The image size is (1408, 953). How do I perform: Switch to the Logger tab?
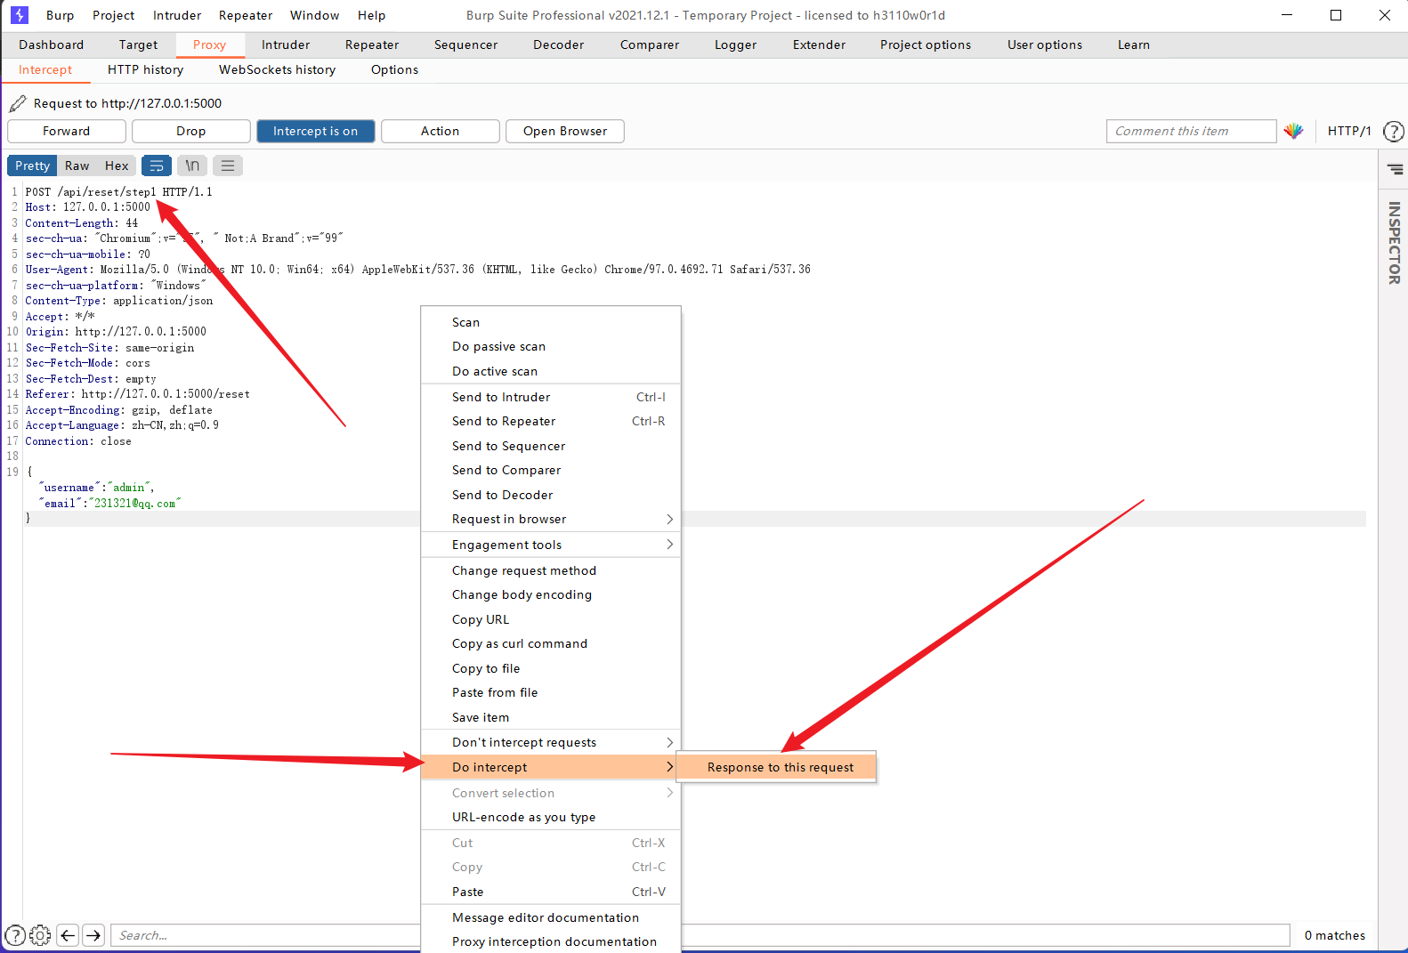[735, 44]
